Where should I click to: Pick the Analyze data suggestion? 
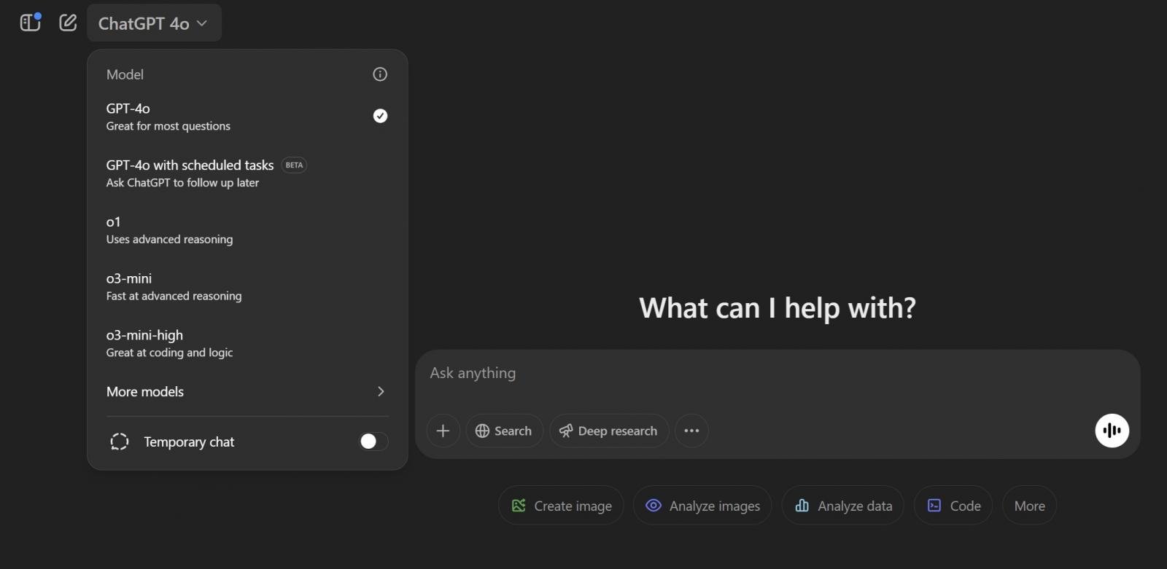click(x=843, y=506)
